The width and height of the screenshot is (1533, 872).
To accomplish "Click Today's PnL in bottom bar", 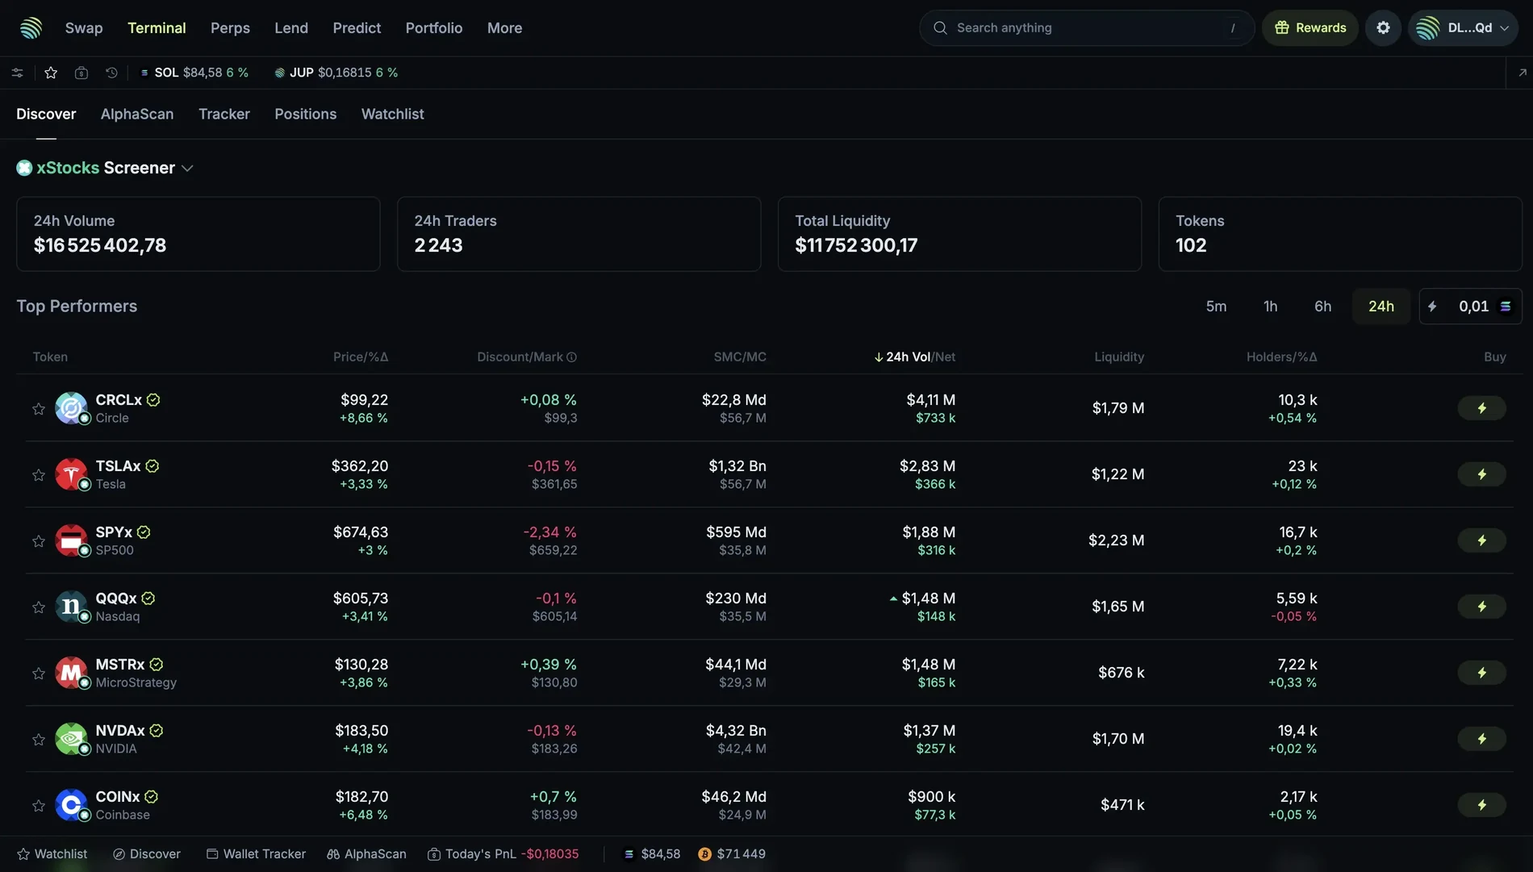I will click(x=503, y=854).
